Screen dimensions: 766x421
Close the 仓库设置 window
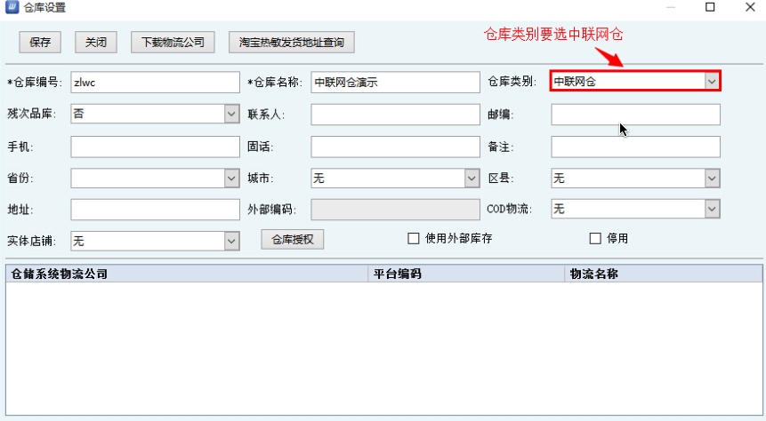click(x=750, y=7)
